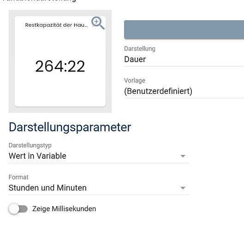This screenshot has height=230, width=244.
Task: Click the Darstellungsparameter section heading
Action: coord(70,127)
